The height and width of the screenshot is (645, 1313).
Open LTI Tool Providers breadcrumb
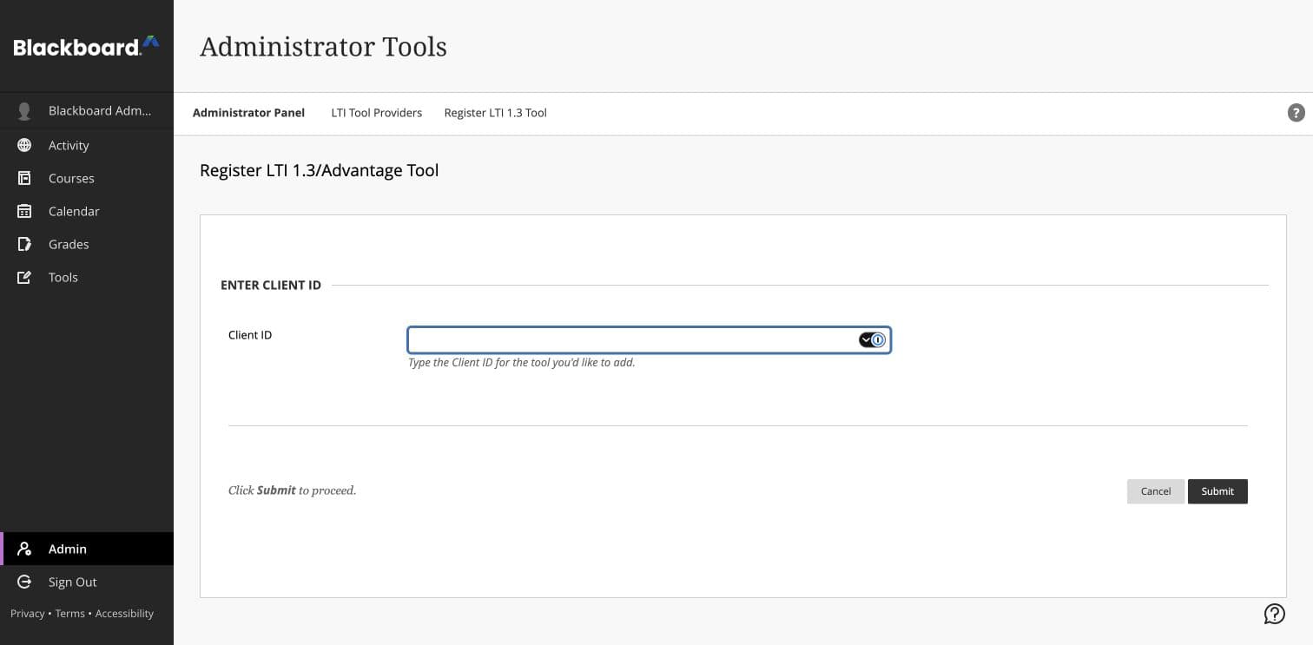[376, 113]
